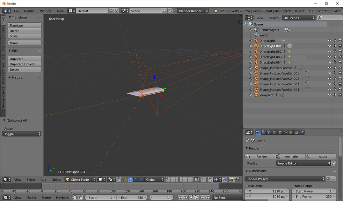Click the pin icon beside Scene in Properties
Image resolution: width=343 pixels, height=201 pixels.
(247, 141)
